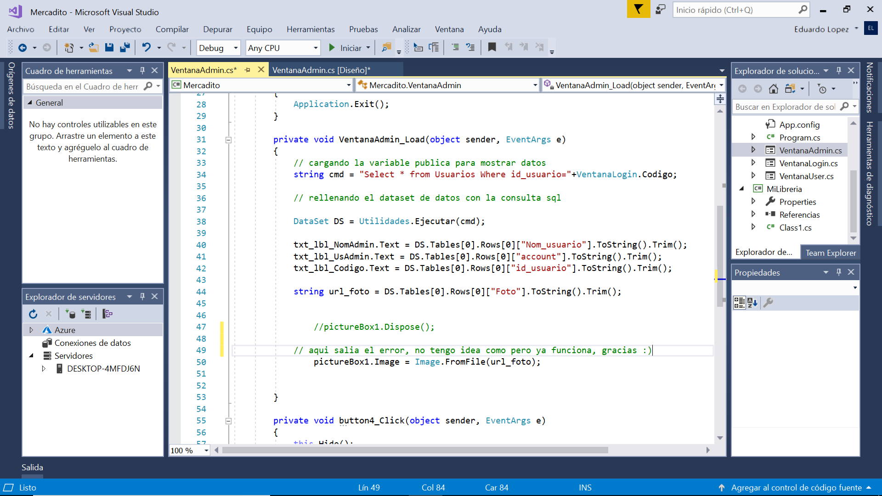The image size is (882, 496).
Task: Toggle auto-hide pin on Explorador de soluciones
Action: pos(839,71)
